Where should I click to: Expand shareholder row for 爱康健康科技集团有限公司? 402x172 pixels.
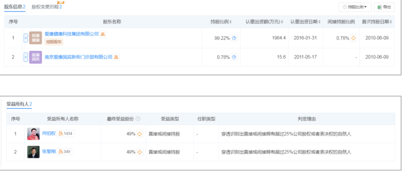(x=26, y=38)
